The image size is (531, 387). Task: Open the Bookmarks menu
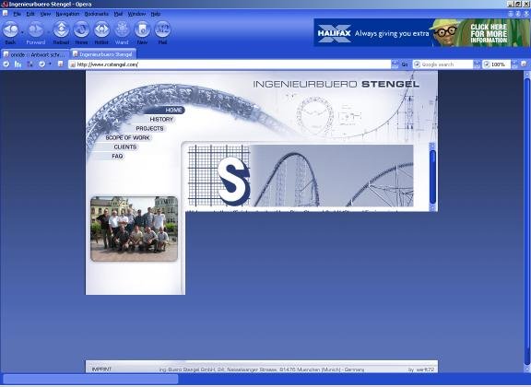(x=97, y=14)
